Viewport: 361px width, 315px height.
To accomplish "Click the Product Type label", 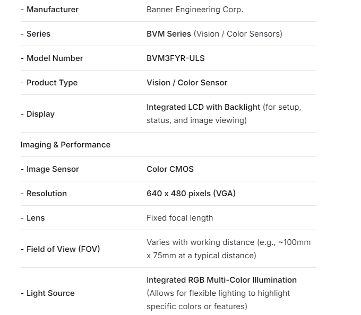I will 51,83.
